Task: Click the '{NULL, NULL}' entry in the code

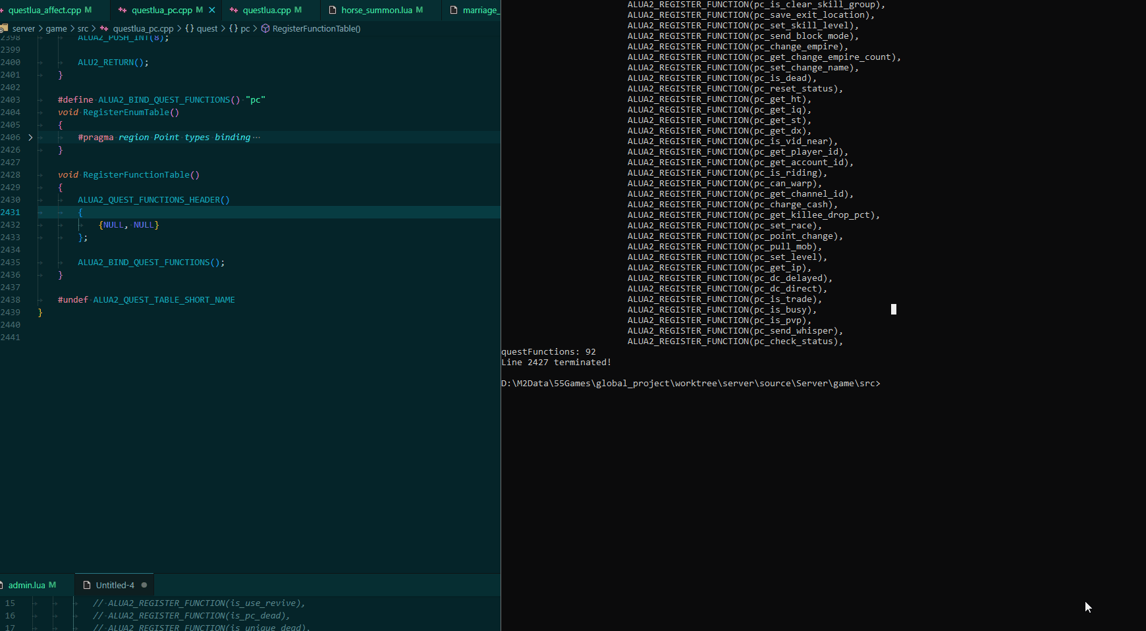Action: [128, 225]
